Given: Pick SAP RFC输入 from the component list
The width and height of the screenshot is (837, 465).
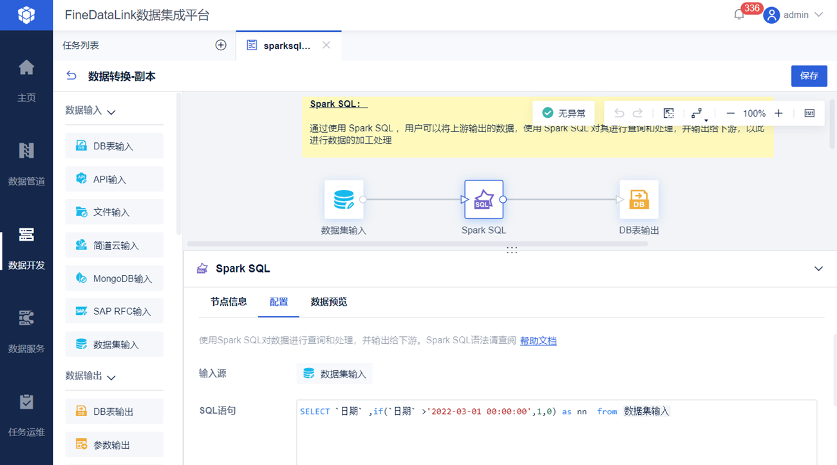Looking at the screenshot, I should pos(114,311).
